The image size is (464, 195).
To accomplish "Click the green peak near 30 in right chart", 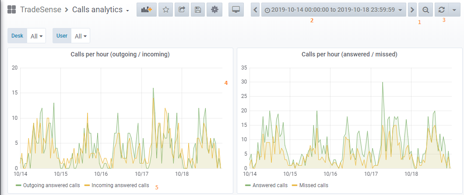I will pyautogui.click(x=383, y=83).
